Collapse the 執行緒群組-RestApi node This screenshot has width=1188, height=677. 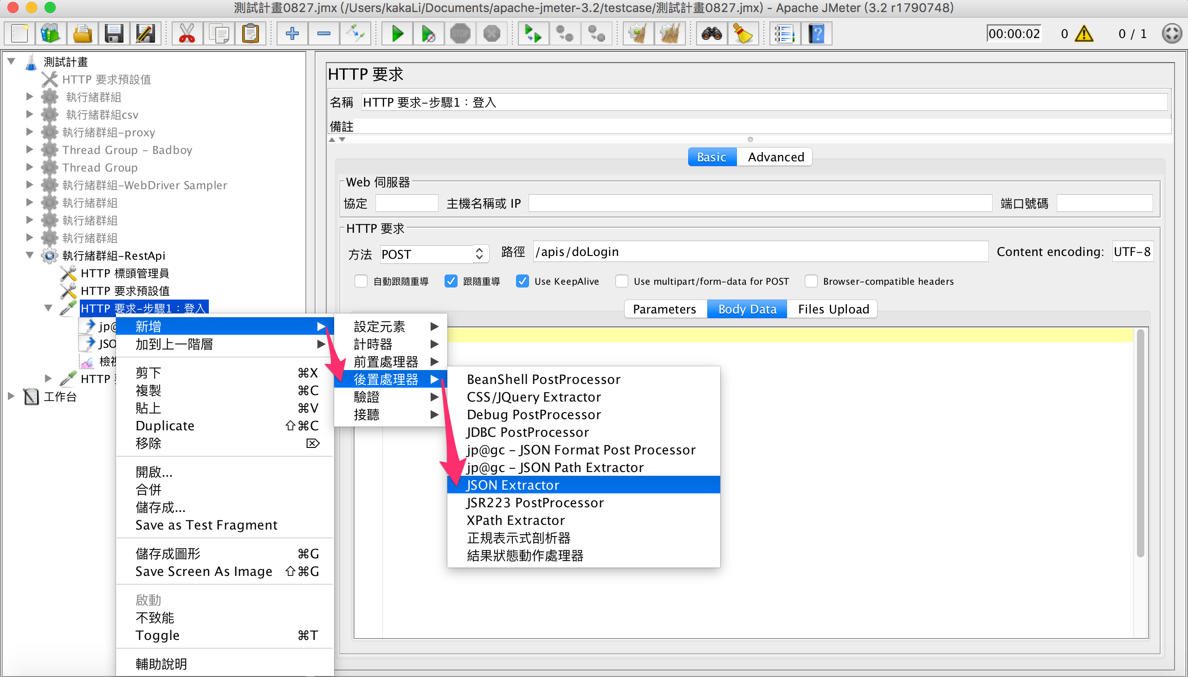(x=30, y=255)
